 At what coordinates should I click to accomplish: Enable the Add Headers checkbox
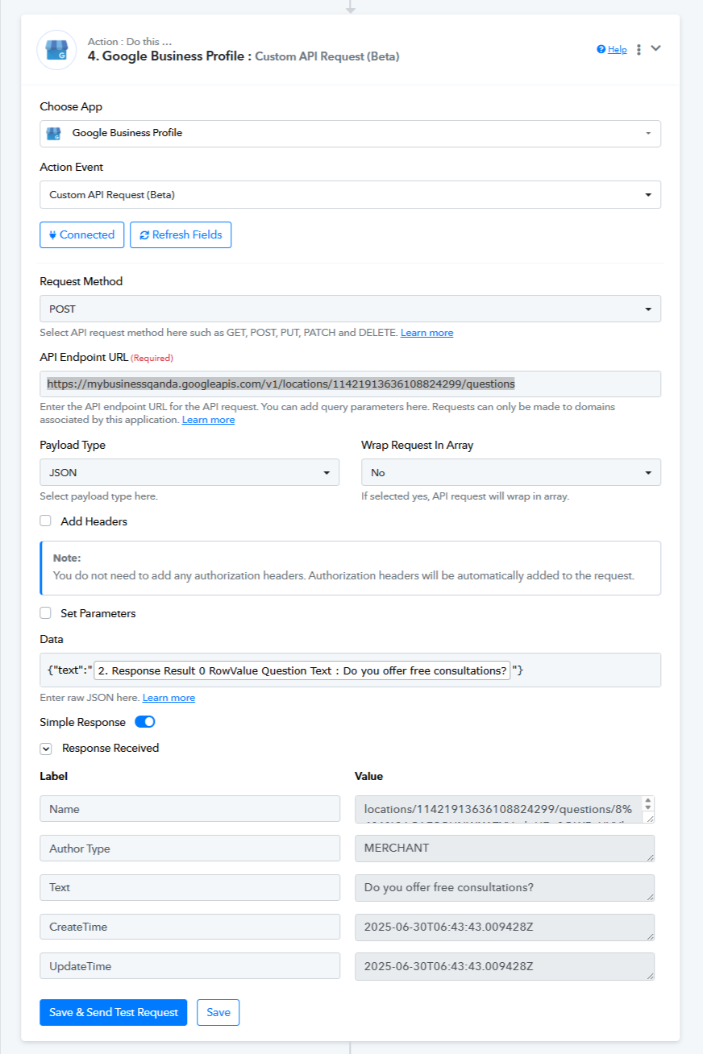pyautogui.click(x=46, y=521)
